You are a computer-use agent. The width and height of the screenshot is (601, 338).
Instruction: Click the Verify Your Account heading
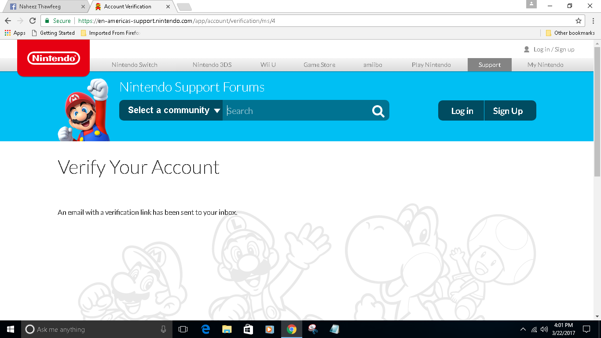tap(139, 168)
